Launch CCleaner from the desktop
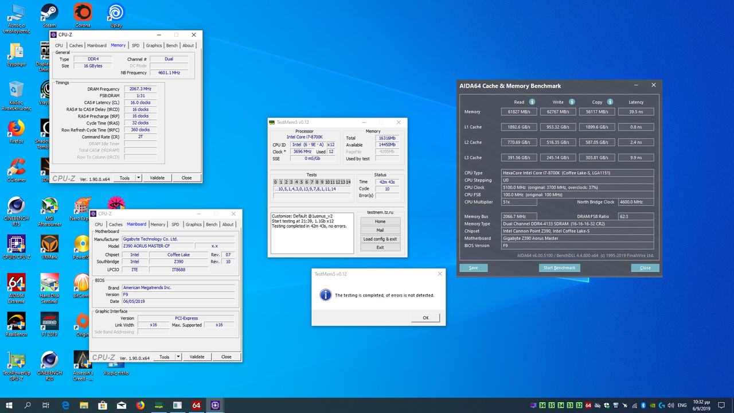The height and width of the screenshot is (413, 734). tap(16, 169)
